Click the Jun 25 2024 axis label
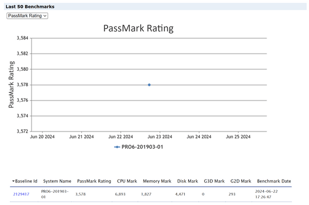 tap(238, 136)
